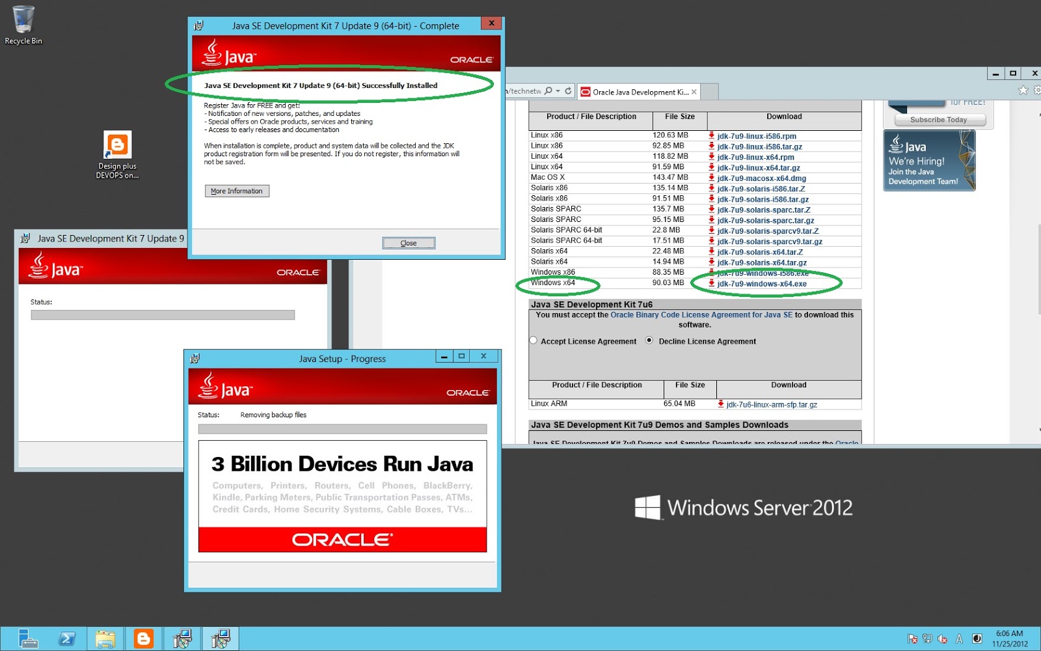Open File Explorer from the taskbar
Screen dimensions: 1041x651
pos(105,639)
